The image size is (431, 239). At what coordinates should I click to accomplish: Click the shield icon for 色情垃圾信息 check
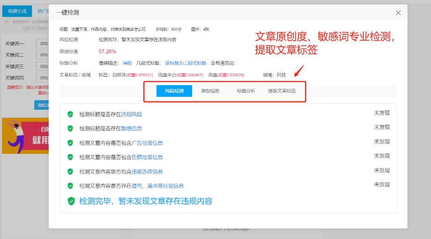tap(70, 157)
